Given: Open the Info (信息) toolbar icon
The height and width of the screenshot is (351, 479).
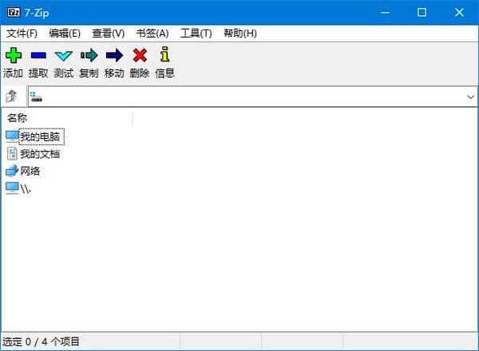Looking at the screenshot, I should (x=164, y=54).
